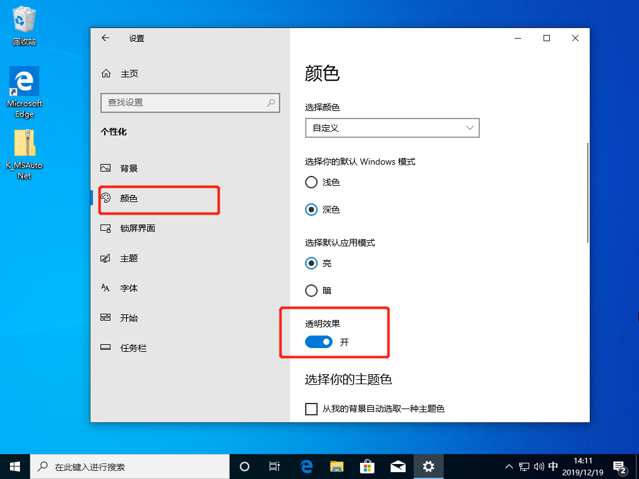
Task: Open Microsoft Store from the taskbar
Action: (x=367, y=466)
